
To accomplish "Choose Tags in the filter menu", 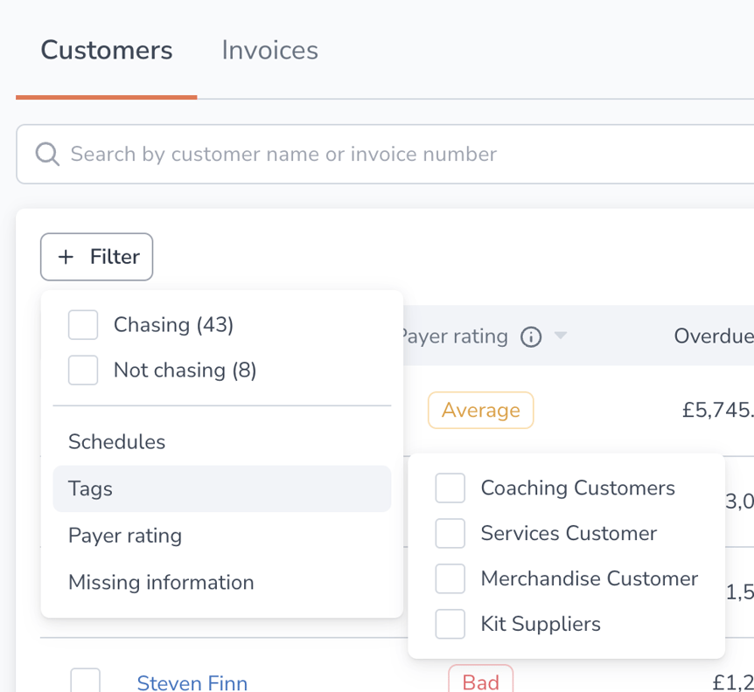I will pyautogui.click(x=89, y=489).
